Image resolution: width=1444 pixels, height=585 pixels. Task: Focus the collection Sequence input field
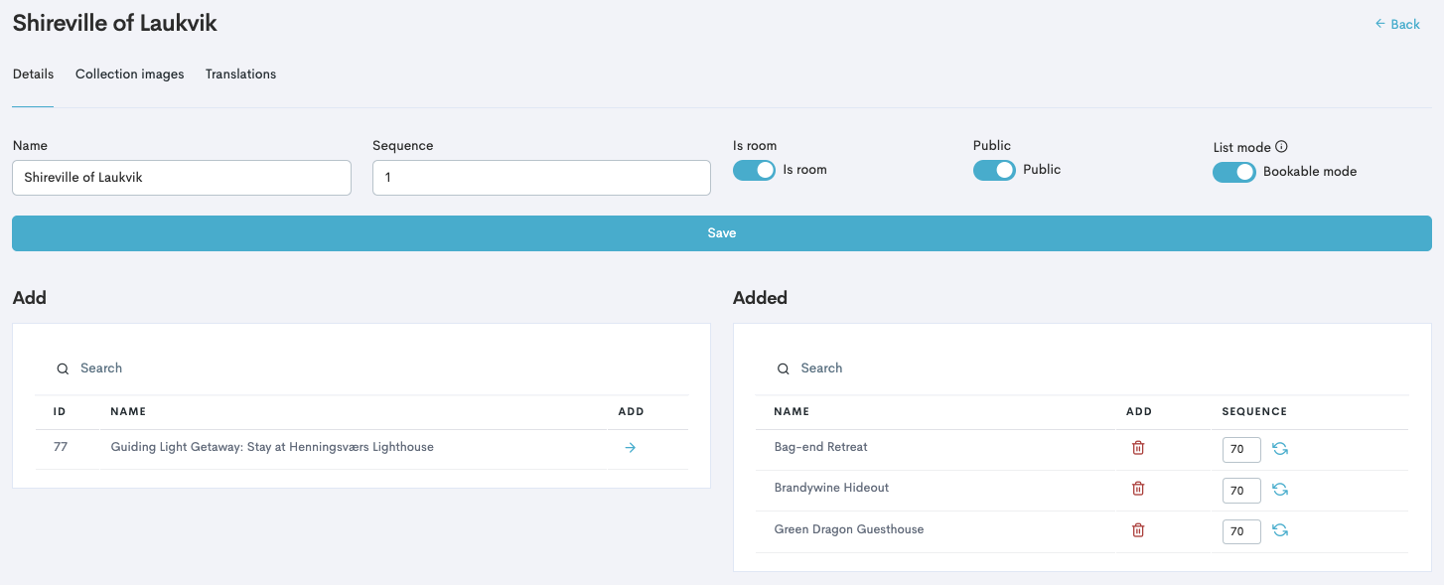pyautogui.click(x=541, y=178)
